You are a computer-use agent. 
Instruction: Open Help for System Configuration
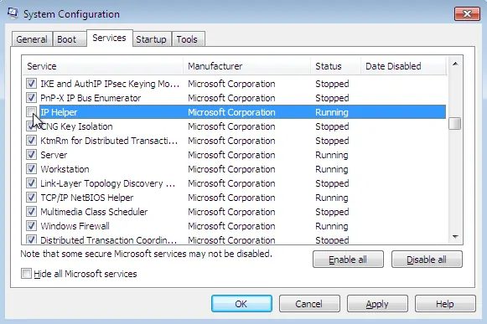pyautogui.click(x=445, y=304)
